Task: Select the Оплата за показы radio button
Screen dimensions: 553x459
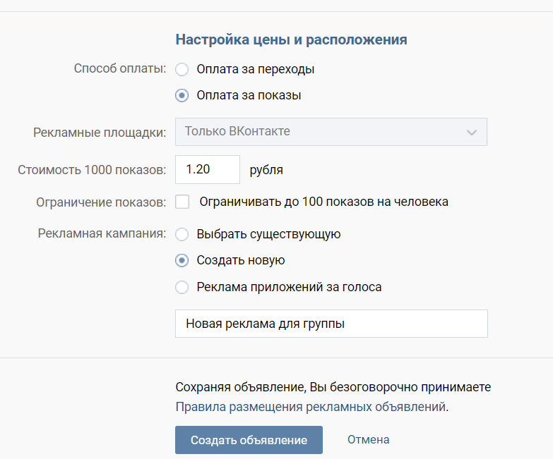Action: [182, 95]
